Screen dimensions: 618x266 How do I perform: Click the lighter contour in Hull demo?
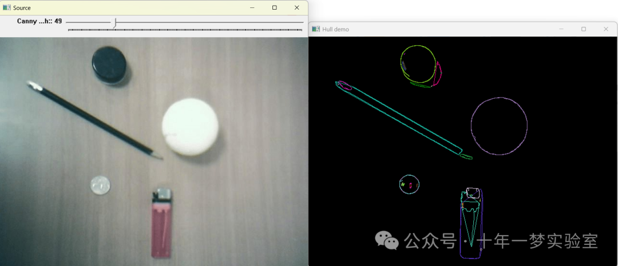pyautogui.click(x=472, y=223)
